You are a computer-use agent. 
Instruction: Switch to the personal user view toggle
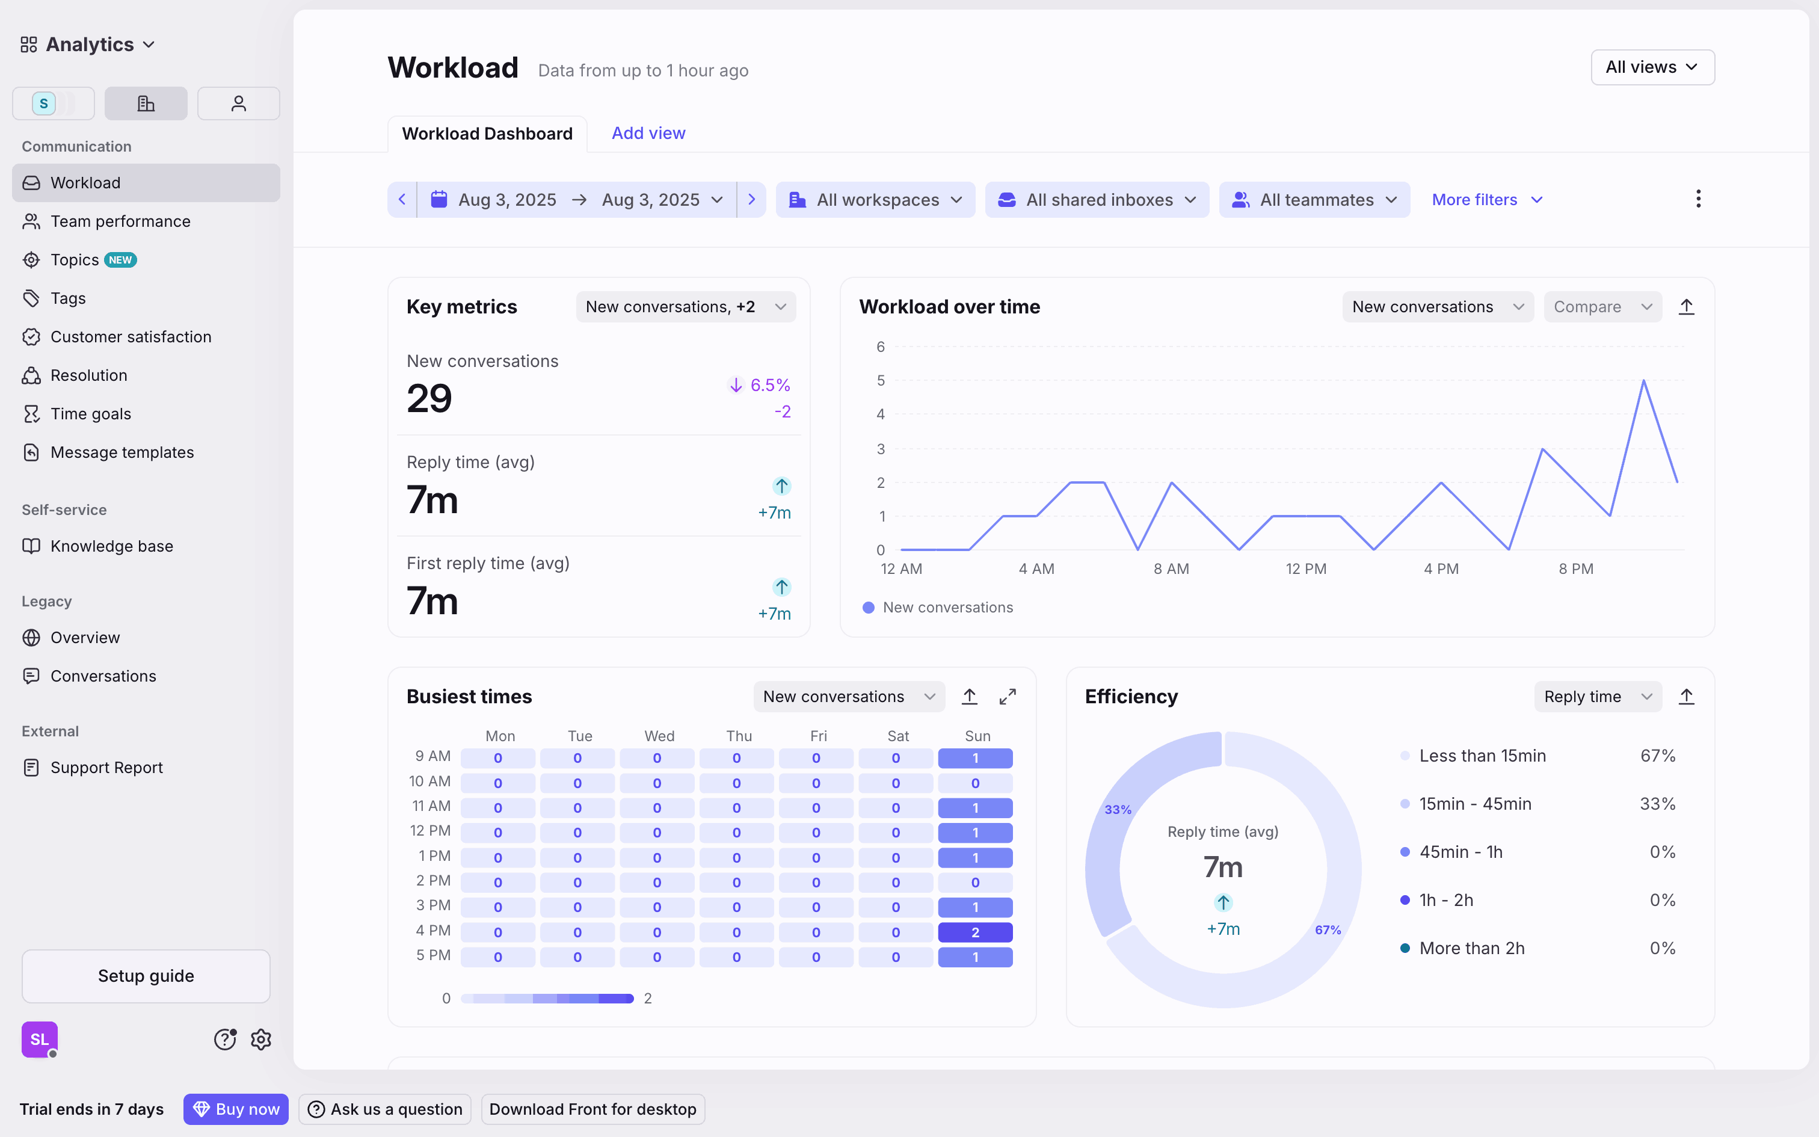(x=238, y=103)
